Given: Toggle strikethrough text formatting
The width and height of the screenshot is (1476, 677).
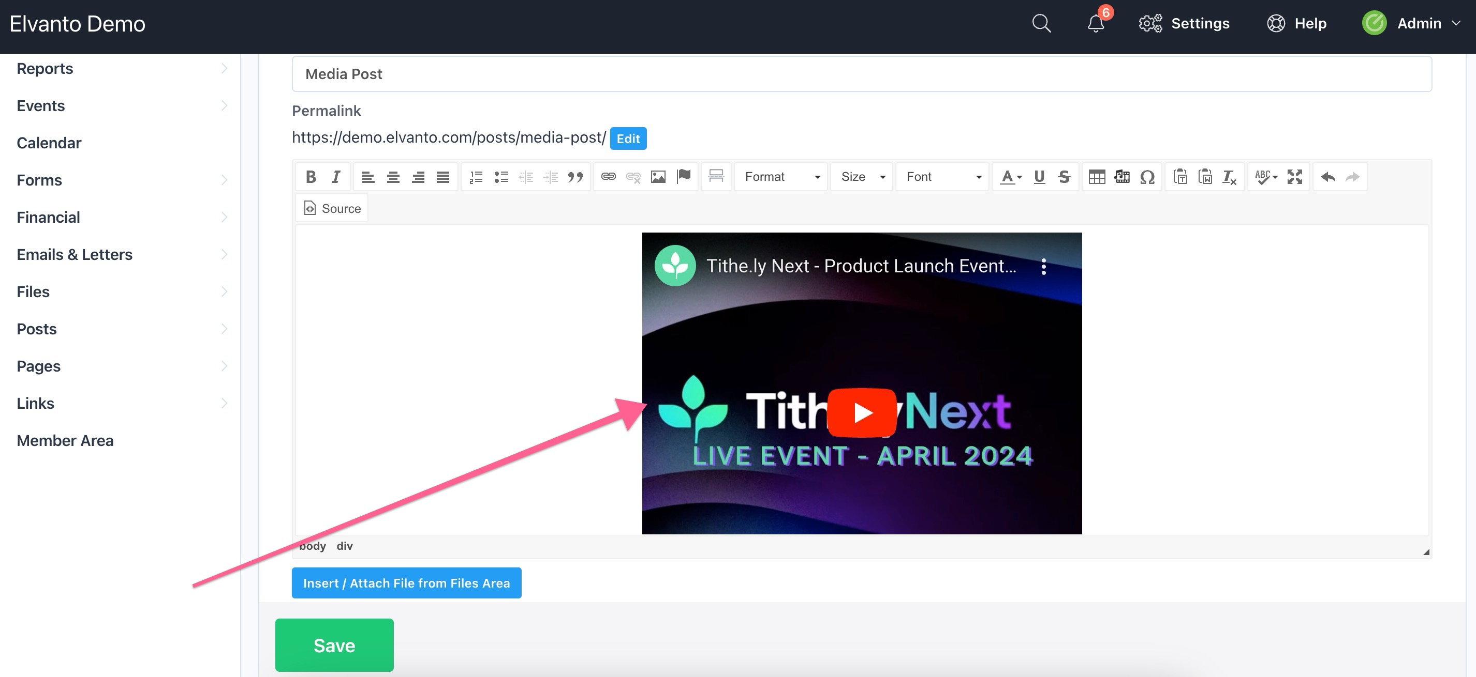Looking at the screenshot, I should pyautogui.click(x=1065, y=177).
